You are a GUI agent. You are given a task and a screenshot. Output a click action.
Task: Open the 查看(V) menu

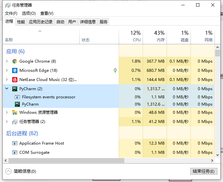(47, 13)
